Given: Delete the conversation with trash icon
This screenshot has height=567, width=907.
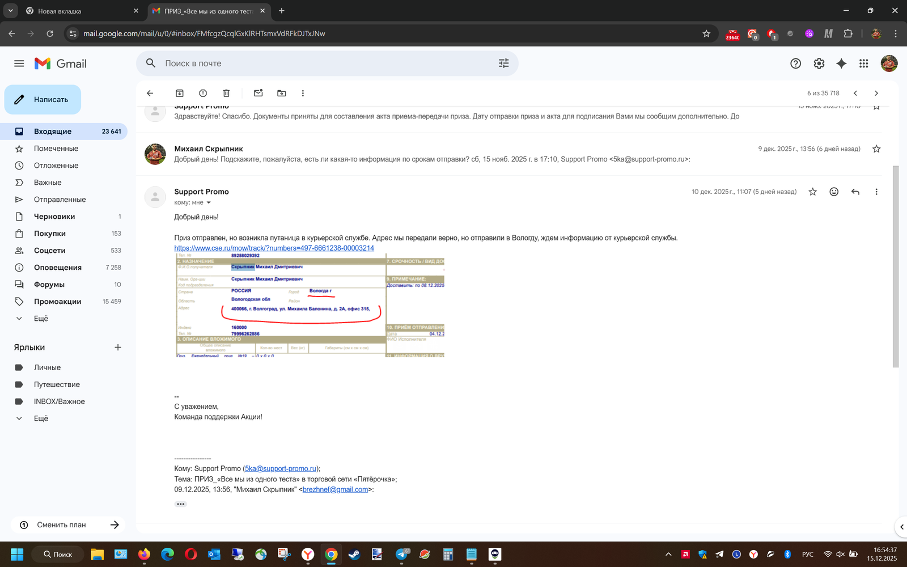Looking at the screenshot, I should tap(226, 93).
